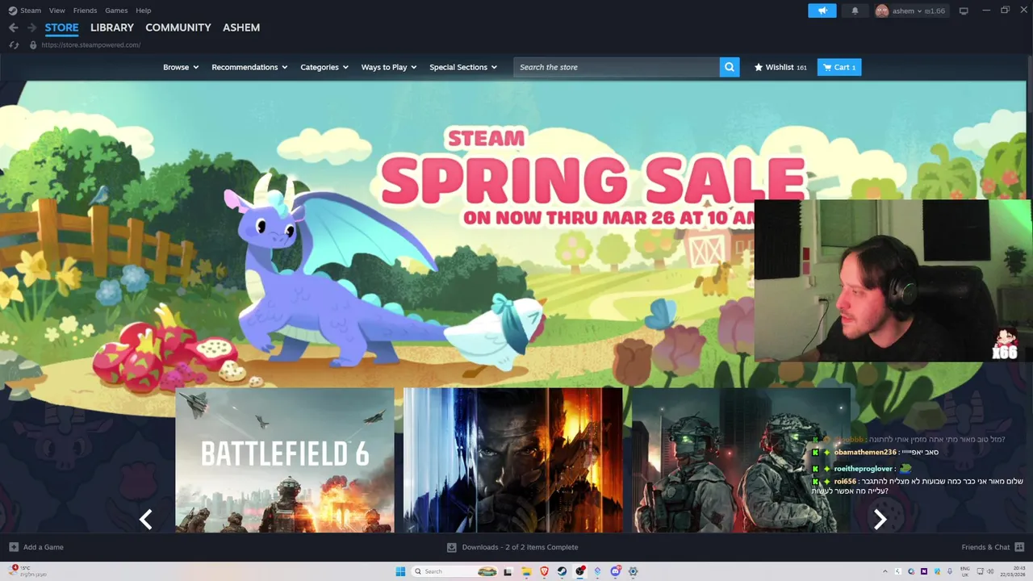Open Settings gear in the taskbar
This screenshot has width=1033, height=581.
[633, 571]
